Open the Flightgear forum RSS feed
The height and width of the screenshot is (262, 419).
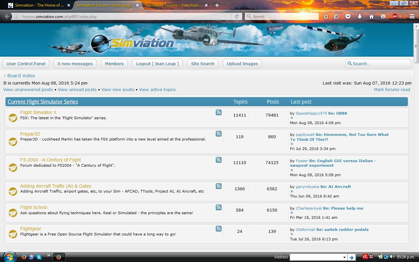point(219,229)
